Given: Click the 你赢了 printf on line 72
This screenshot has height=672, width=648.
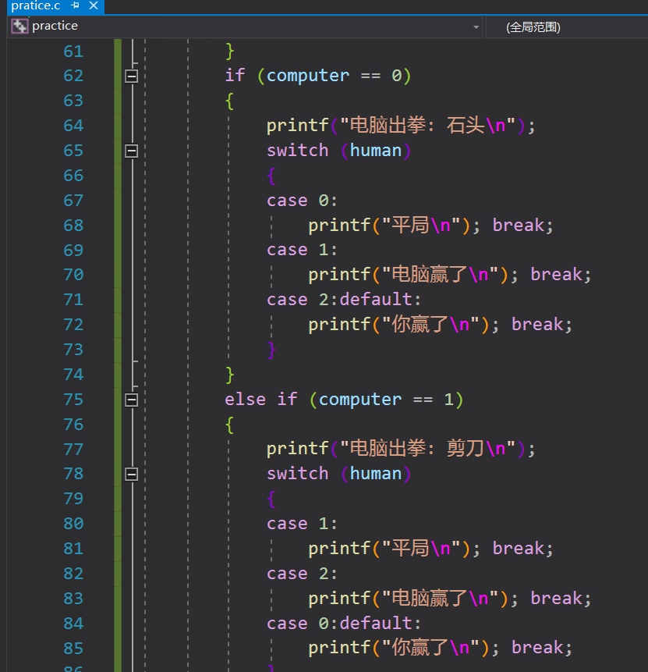Looking at the screenshot, I should coord(403,325).
